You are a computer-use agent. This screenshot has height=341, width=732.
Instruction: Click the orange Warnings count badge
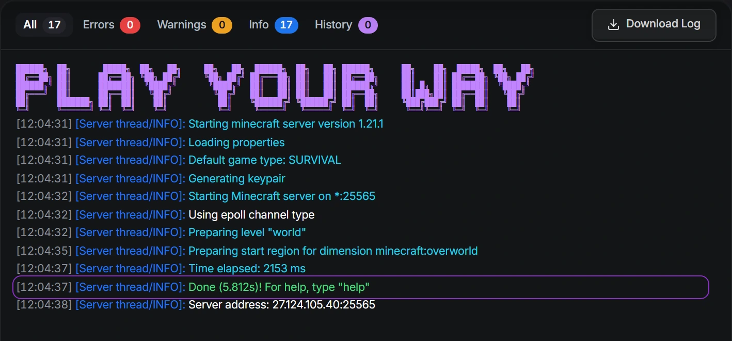tap(221, 25)
